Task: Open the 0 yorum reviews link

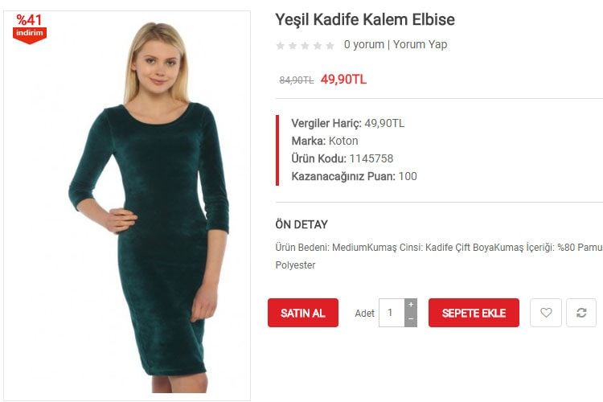Action: pos(363,45)
